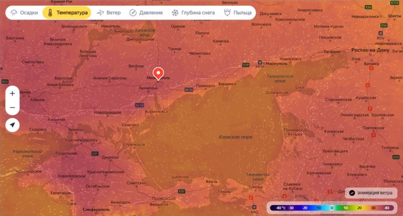Image resolution: width=403 pixels, height=216 pixels.
Task: Click the AAQ airport icon
Action: [254, 208]
